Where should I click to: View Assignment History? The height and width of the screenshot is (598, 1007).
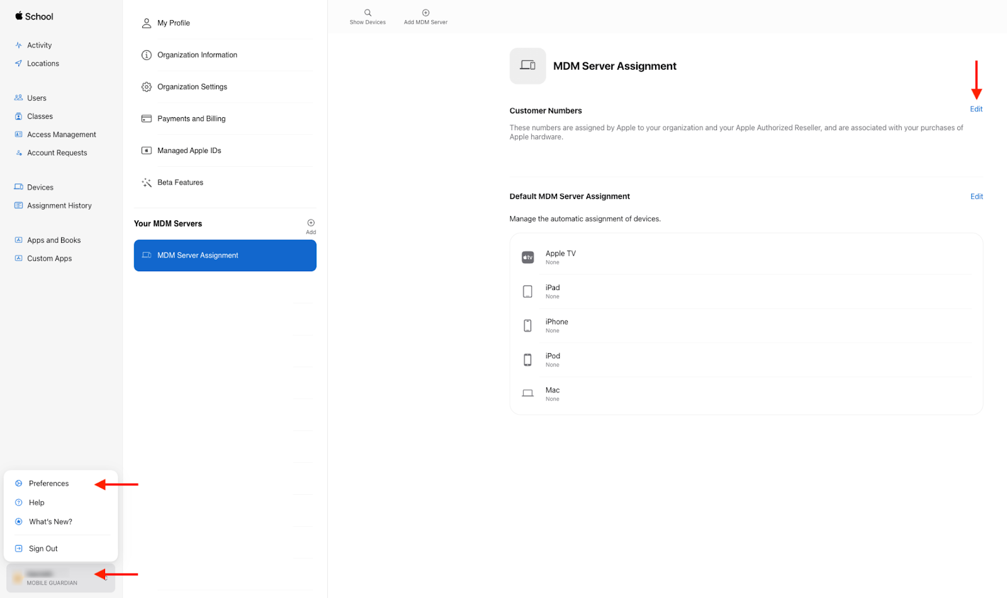(59, 205)
